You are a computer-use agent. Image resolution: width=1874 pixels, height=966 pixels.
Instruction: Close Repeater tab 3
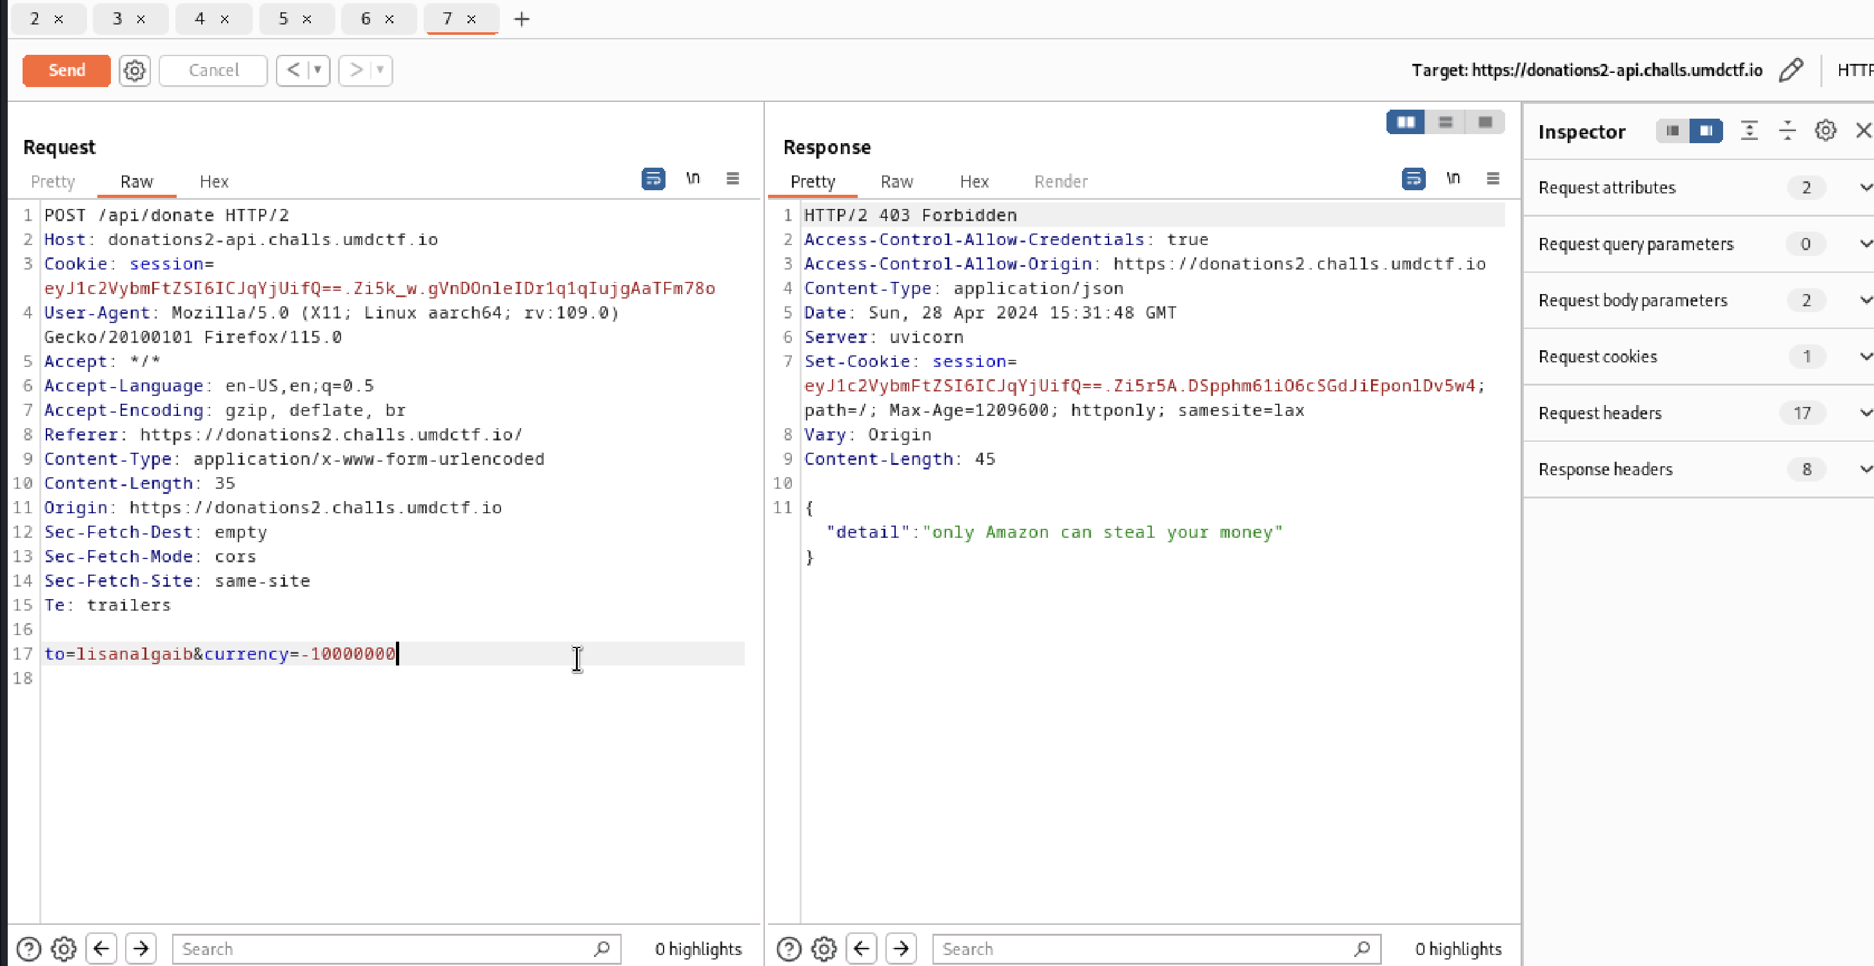pyautogui.click(x=141, y=19)
